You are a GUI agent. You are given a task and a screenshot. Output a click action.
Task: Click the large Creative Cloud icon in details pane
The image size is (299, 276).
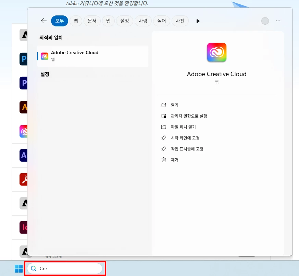point(216,52)
